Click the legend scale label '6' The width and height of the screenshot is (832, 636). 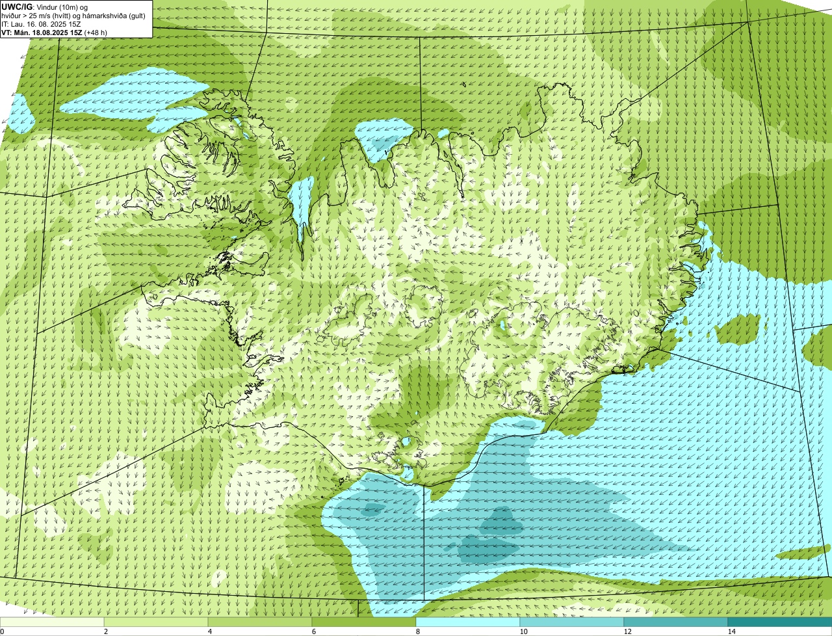pyautogui.click(x=314, y=631)
